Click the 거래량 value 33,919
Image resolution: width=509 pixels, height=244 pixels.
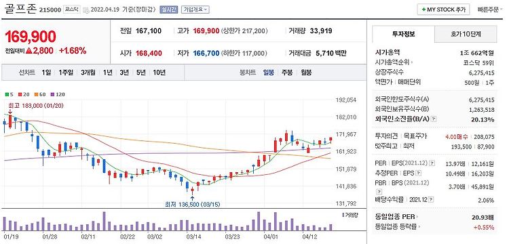tap(321, 31)
